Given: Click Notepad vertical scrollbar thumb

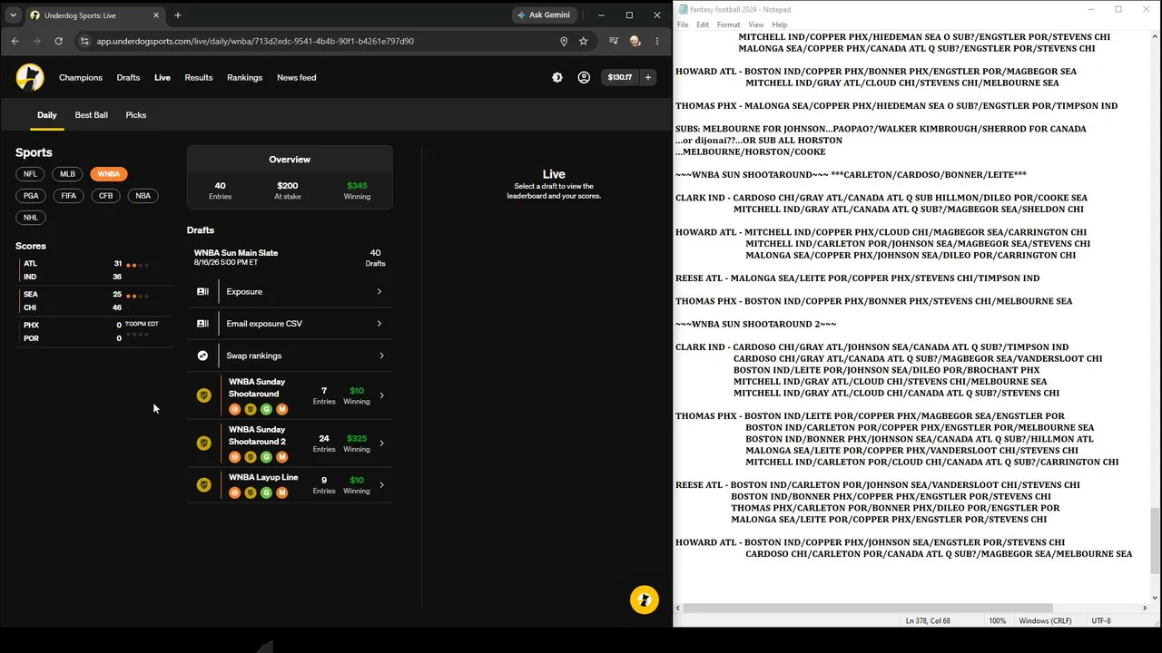Looking at the screenshot, I should pos(1155,541).
